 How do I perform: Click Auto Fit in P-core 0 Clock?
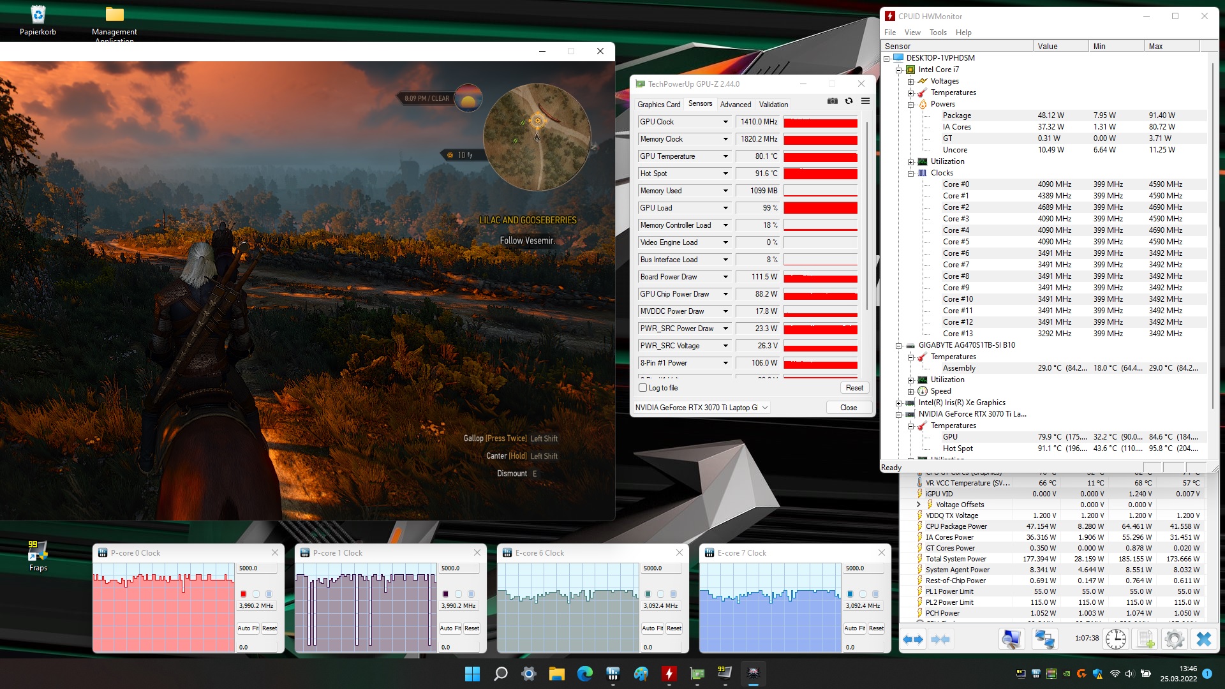[248, 628]
